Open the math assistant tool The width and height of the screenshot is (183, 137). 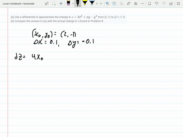pyautogui.click(x=136, y=3)
